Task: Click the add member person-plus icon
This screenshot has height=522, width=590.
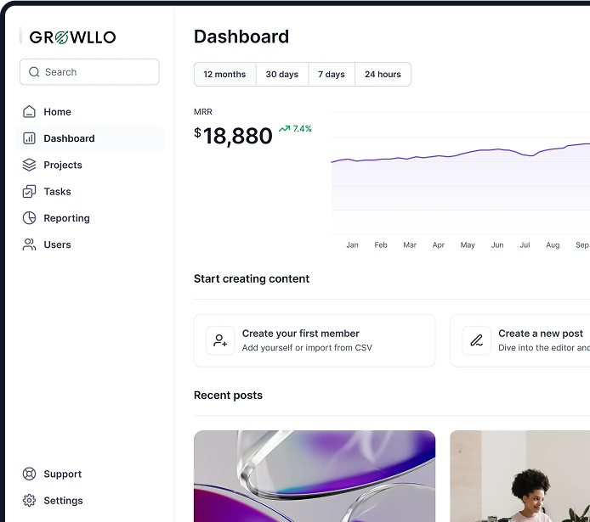Action: [220, 340]
